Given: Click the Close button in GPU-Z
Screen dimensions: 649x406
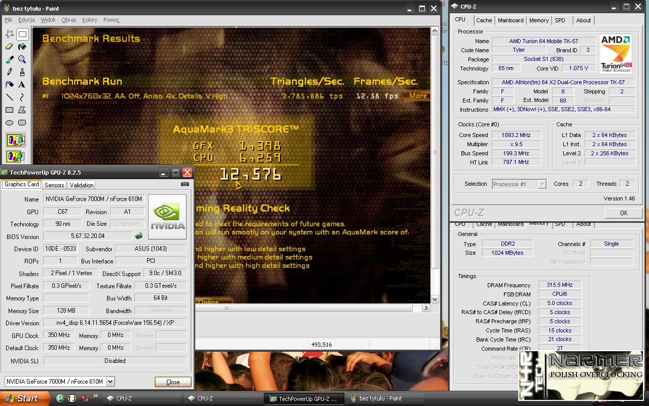Looking at the screenshot, I should 173,382.
